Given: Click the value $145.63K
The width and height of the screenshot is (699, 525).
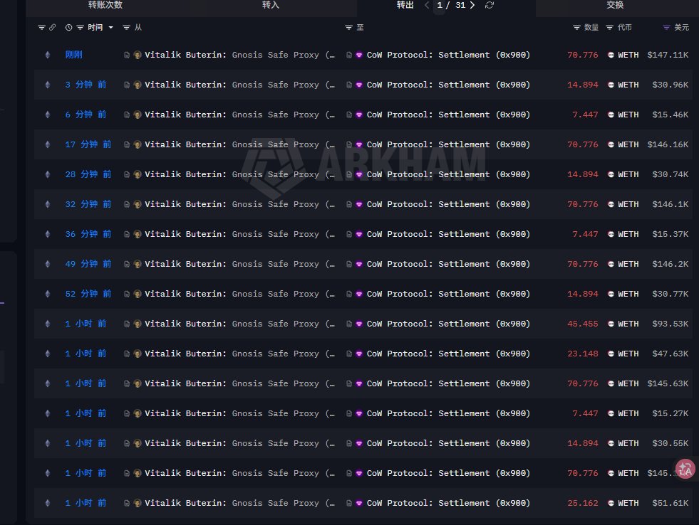Looking at the screenshot, I should pyautogui.click(x=668, y=383).
